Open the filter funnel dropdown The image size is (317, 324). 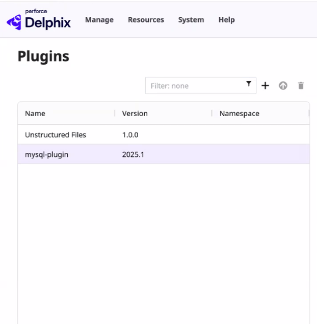tap(249, 84)
